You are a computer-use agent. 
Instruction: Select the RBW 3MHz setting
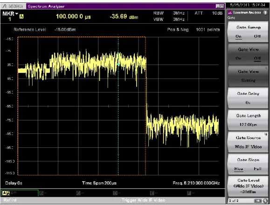pyautogui.click(x=169, y=13)
